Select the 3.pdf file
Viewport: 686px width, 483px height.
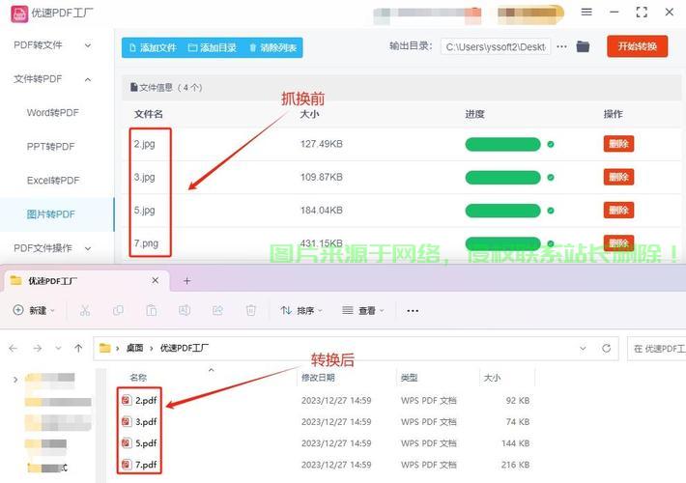coord(140,421)
